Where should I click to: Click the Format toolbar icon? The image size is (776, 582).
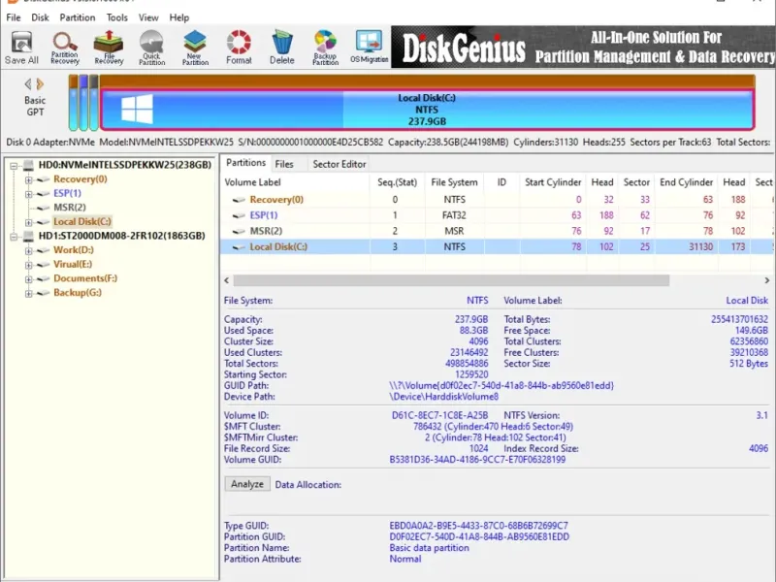coord(239,47)
